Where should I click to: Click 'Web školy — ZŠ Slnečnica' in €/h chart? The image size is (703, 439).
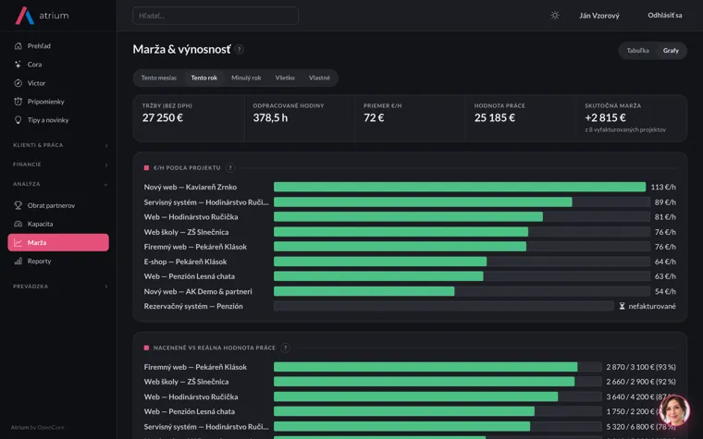[x=186, y=232]
